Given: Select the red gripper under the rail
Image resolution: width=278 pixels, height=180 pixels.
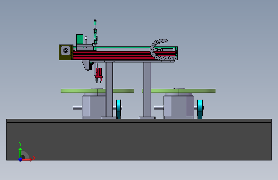Looking at the screenshot, I should [x=99, y=75].
